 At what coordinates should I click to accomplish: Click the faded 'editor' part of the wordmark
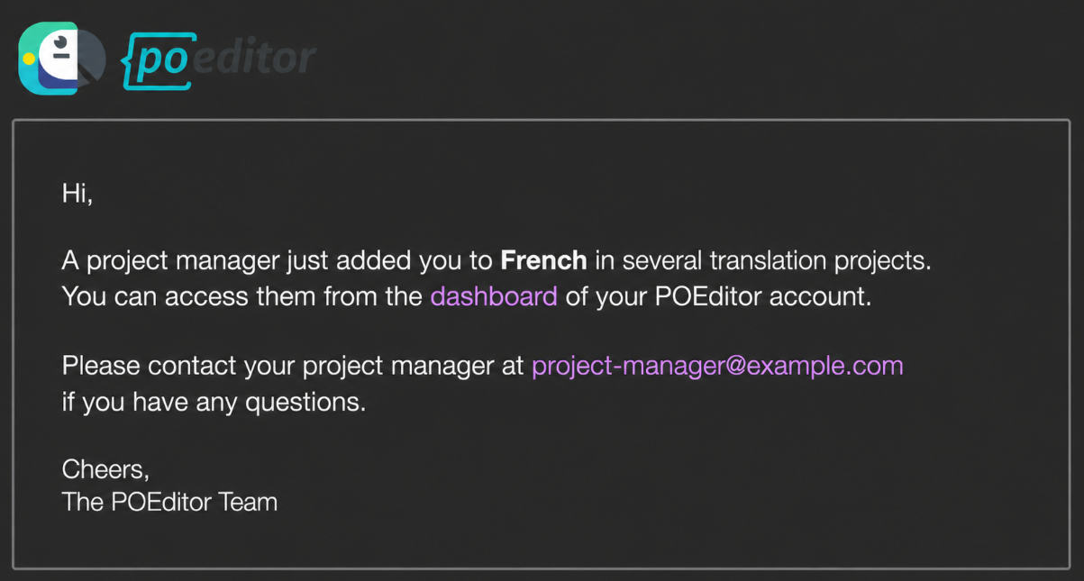tap(255, 58)
